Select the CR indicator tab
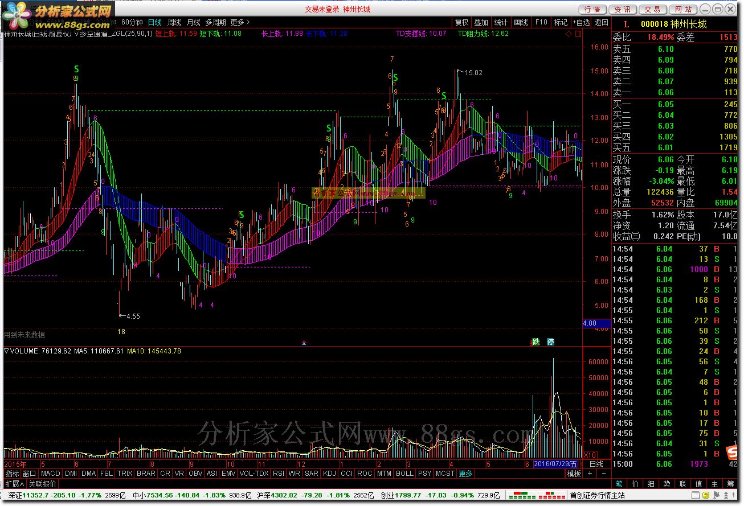Viewport: 744px width, 506px height. click(165, 474)
